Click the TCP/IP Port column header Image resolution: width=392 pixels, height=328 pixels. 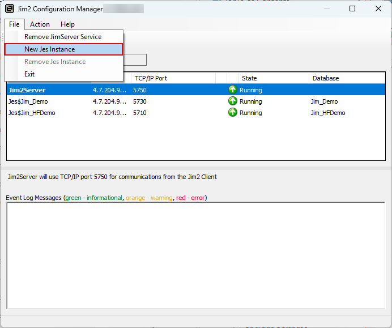pyautogui.click(x=173, y=78)
